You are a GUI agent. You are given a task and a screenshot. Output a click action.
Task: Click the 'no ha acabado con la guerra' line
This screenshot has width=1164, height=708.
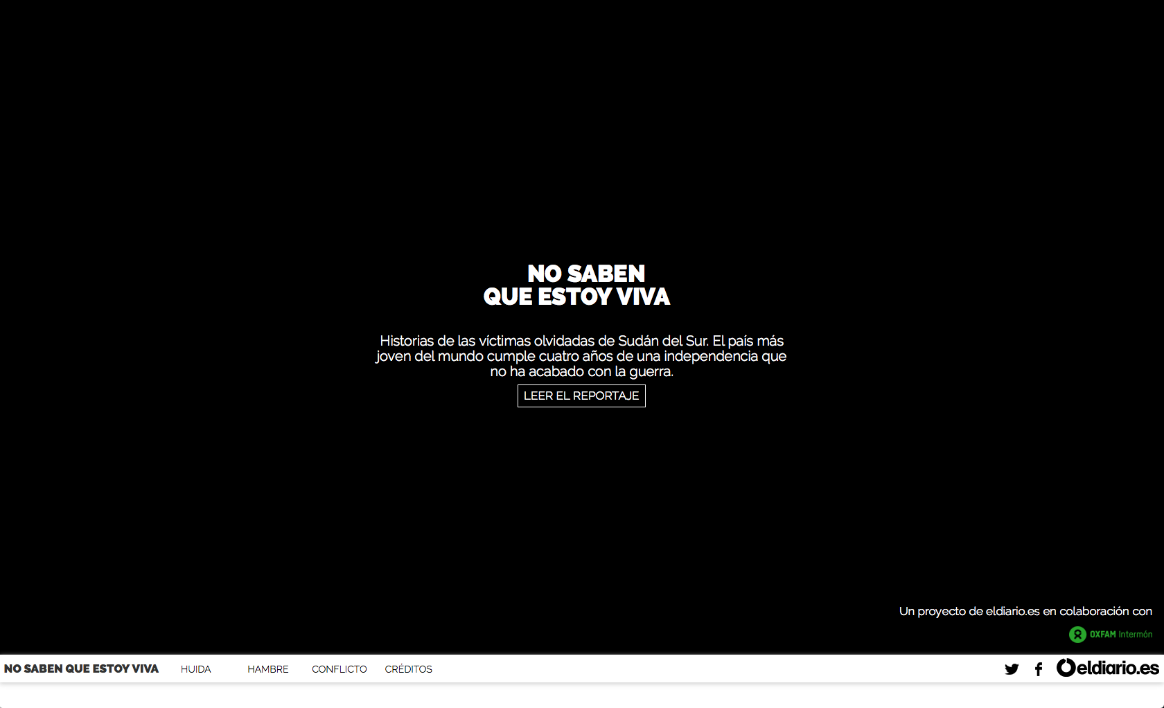tap(582, 372)
